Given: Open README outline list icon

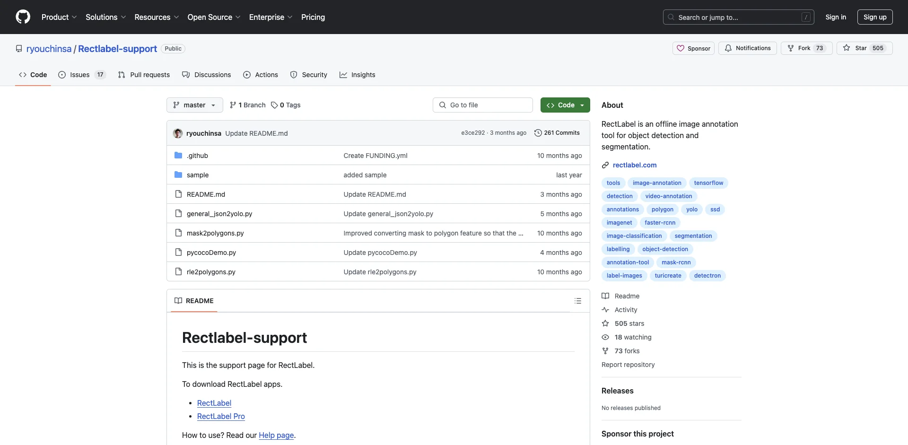Looking at the screenshot, I should coord(577,301).
